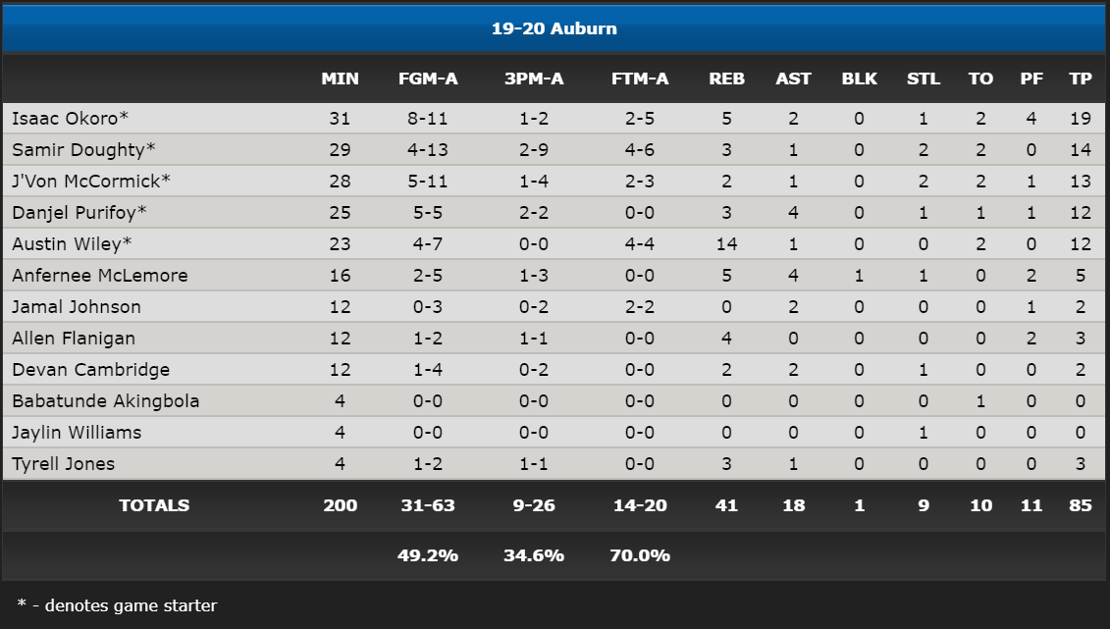Click the total points value 85
The height and width of the screenshot is (629, 1110).
[x=1081, y=505]
